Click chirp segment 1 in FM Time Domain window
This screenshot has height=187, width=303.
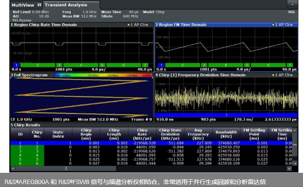[x=161, y=65]
